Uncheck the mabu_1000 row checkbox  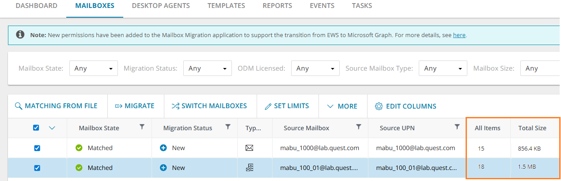(37, 148)
